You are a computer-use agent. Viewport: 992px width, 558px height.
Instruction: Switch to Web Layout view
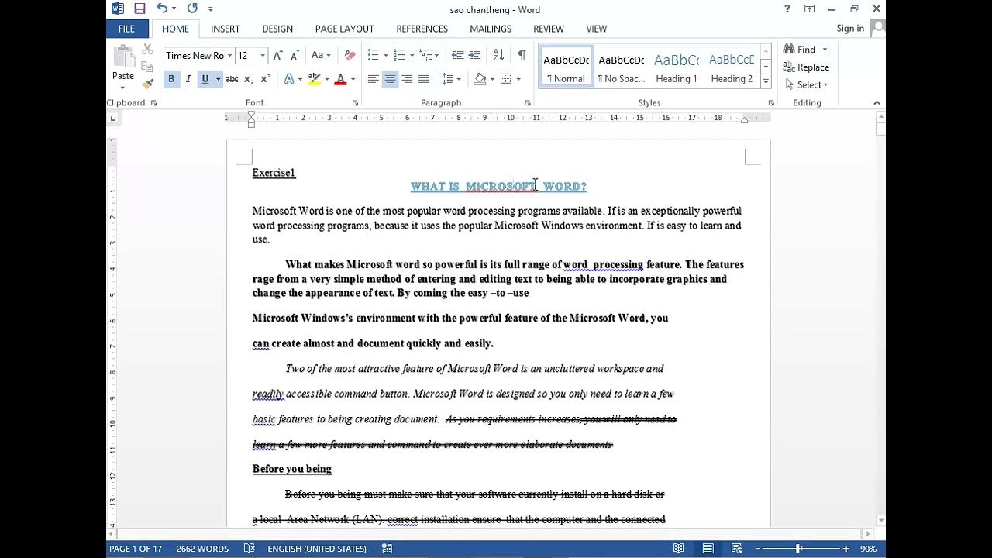coord(737,549)
